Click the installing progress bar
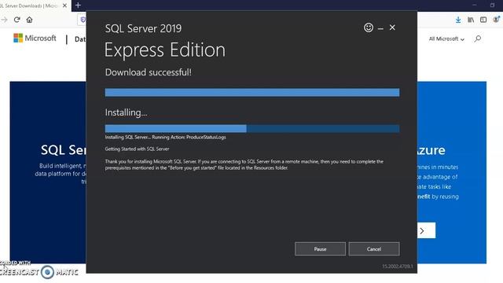 click(252, 129)
